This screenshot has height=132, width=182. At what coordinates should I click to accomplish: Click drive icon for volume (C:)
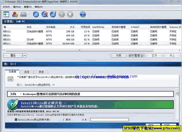pyautogui.click(x=5, y=43)
